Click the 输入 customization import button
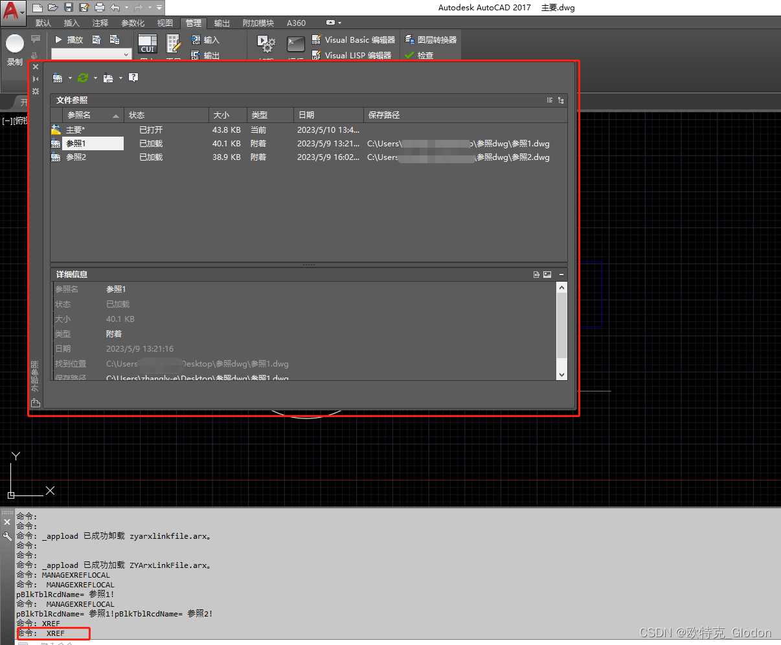This screenshot has width=781, height=645. click(205, 40)
